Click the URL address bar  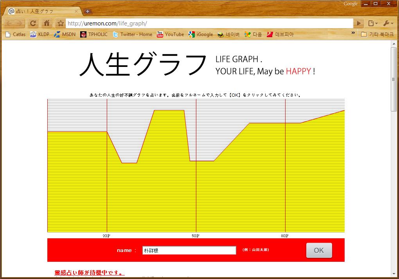[209, 23]
